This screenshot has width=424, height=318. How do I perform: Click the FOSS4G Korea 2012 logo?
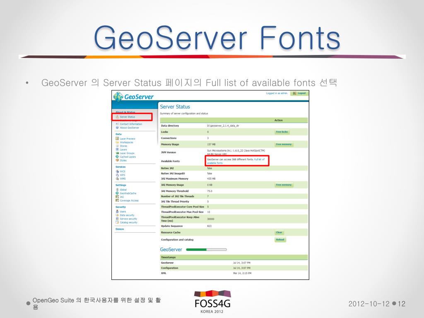pos(212,302)
